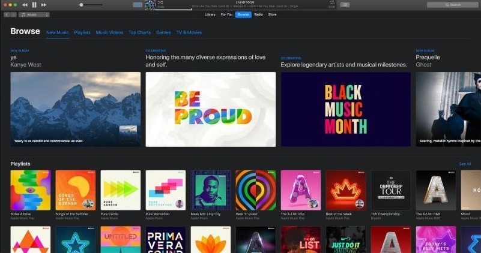Image resolution: width=481 pixels, height=253 pixels.
Task: Open Genres section
Action: click(x=163, y=32)
